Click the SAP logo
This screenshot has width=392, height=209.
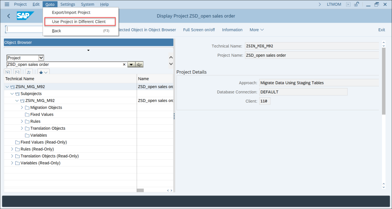click(x=25, y=16)
